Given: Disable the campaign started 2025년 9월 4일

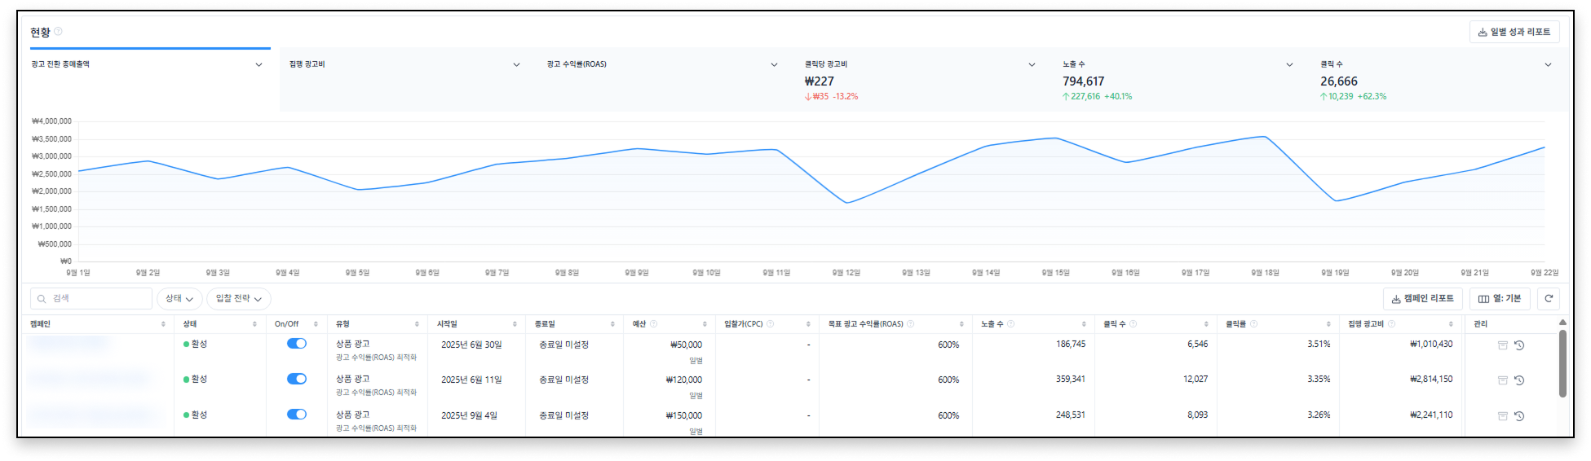Looking at the screenshot, I should point(296,415).
